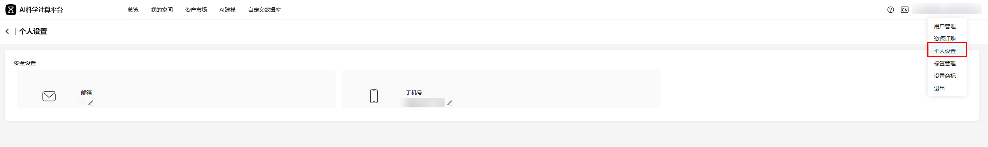The image size is (988, 147).
Task: Click the envelope mail icon
Action: pos(49,96)
